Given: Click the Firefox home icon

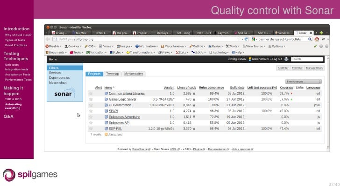Looking at the screenshot, I should pyautogui.click(x=317, y=39).
